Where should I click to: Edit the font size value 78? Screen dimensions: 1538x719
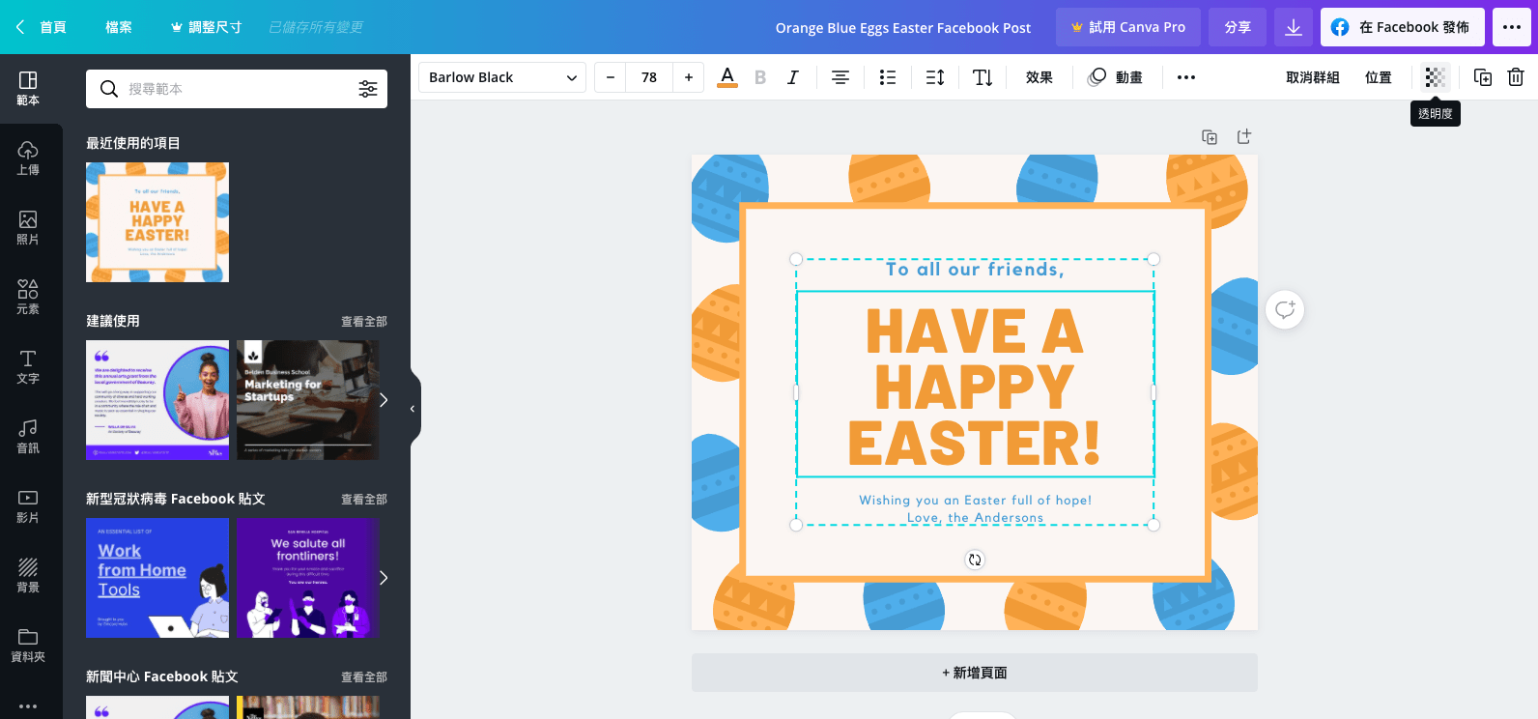click(x=649, y=77)
